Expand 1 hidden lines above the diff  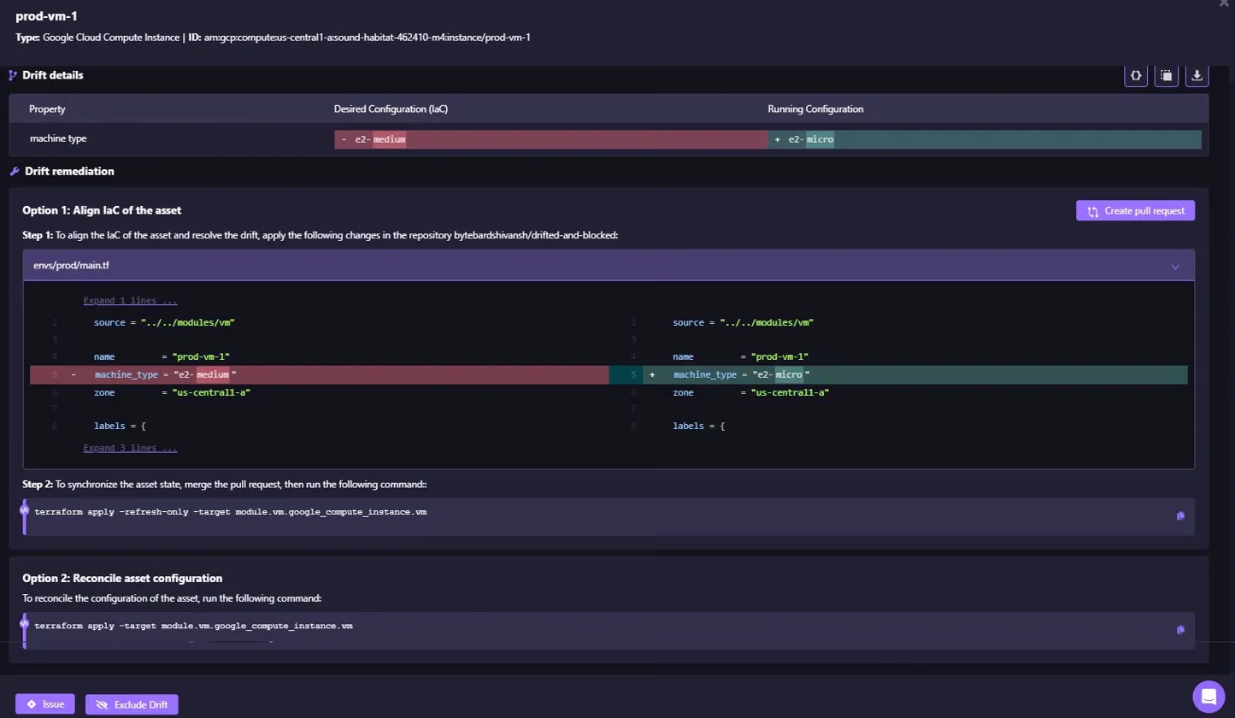(x=131, y=301)
